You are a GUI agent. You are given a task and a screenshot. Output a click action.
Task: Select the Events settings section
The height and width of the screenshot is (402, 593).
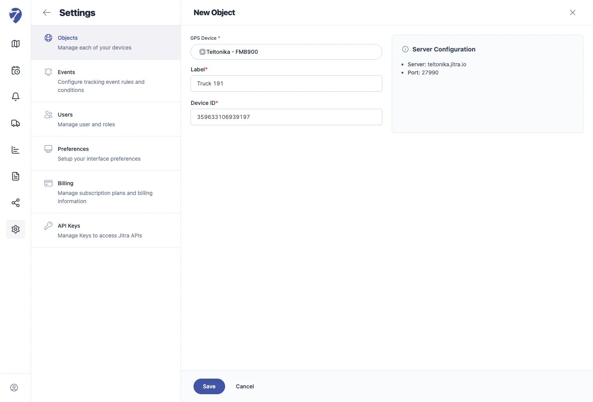tap(106, 81)
